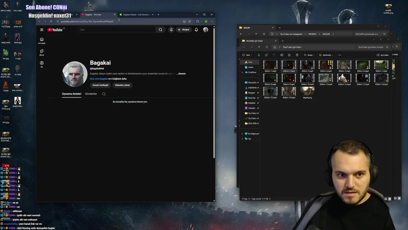Click the Chrome profile B icon
Screen dimensions: 408x230
point(206,21)
